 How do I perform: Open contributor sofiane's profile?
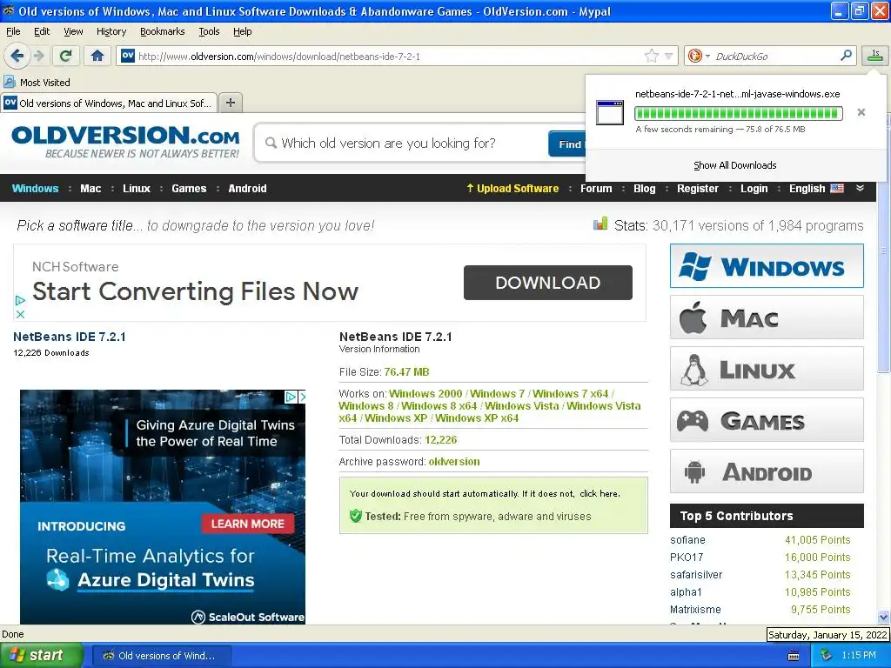click(x=687, y=540)
